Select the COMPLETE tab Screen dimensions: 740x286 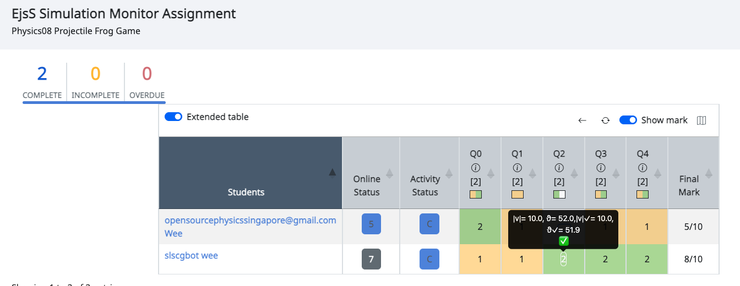(x=42, y=82)
